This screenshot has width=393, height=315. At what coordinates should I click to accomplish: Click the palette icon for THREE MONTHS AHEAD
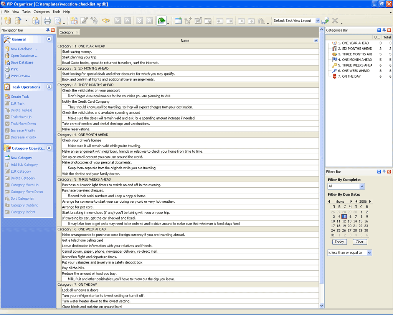pos(335,54)
